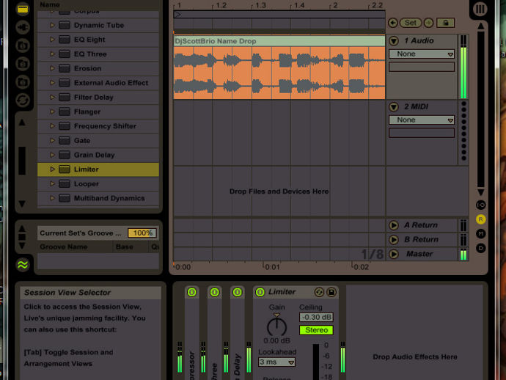Click the 1 Audio control chooser field
506x380 pixels.
tap(422, 67)
